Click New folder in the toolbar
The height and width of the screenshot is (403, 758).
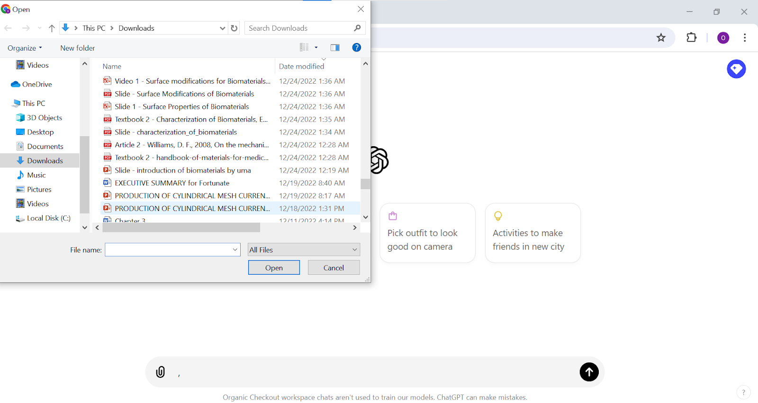click(x=78, y=48)
